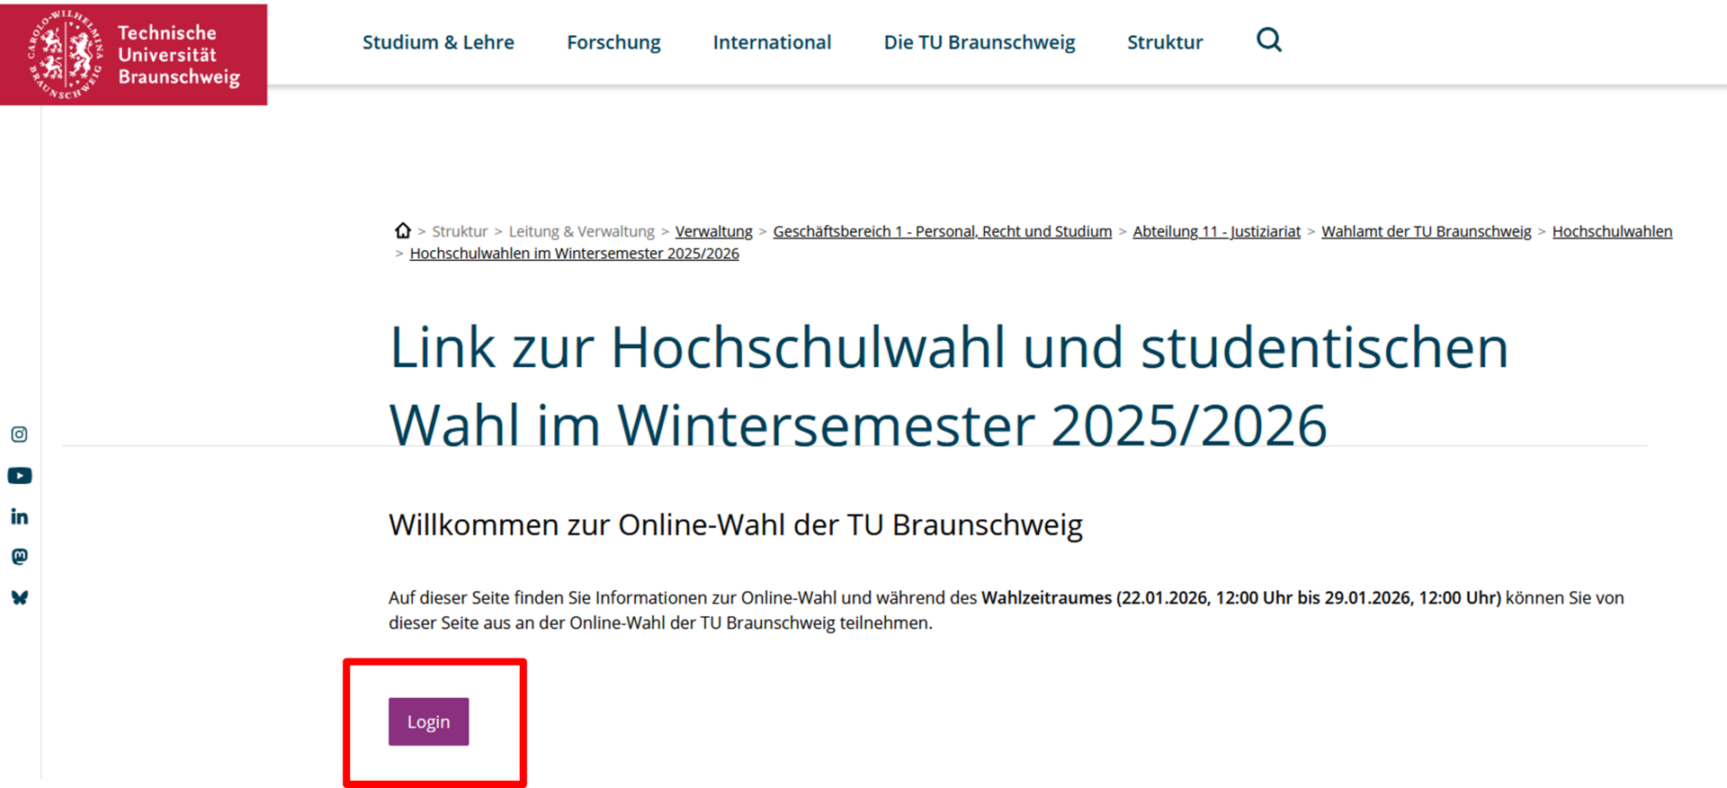Click Leitung & Verwaltung breadcrumb text
The image size is (1727, 788).
click(582, 231)
